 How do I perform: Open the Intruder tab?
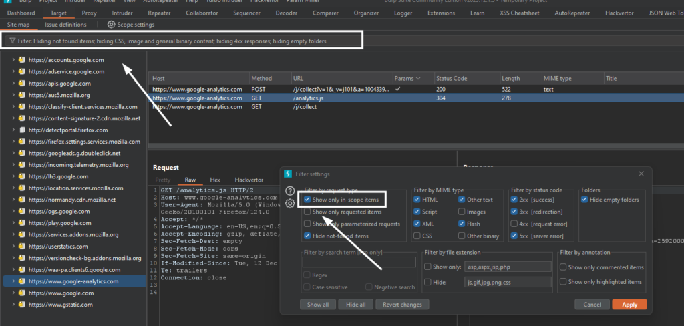coord(122,13)
